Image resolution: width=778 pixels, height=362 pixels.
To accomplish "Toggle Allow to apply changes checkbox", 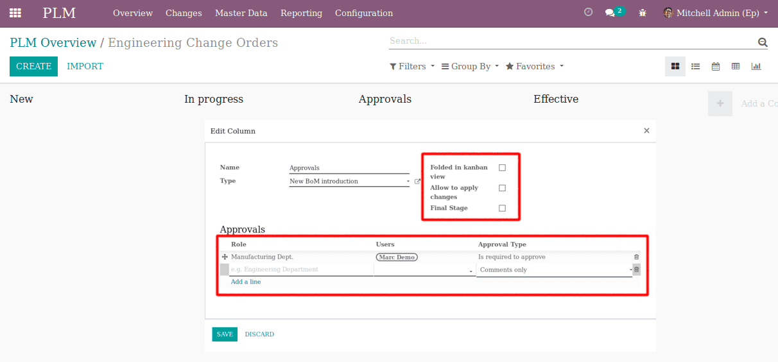I will point(502,188).
